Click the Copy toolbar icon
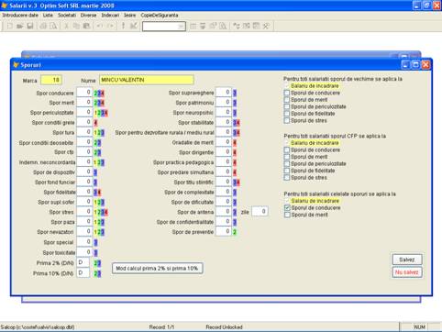Image resolution: width=442 pixels, height=332 pixels. tap(76, 26)
